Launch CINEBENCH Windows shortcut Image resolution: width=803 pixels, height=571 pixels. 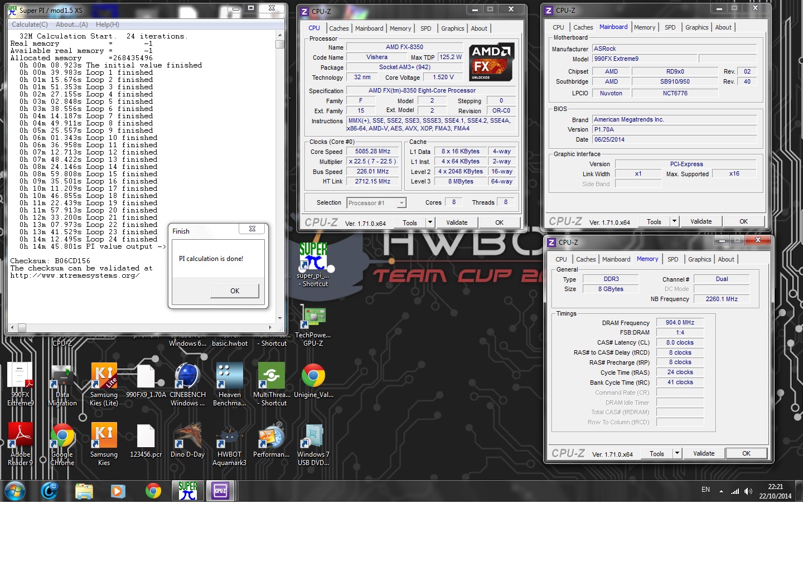click(x=187, y=384)
